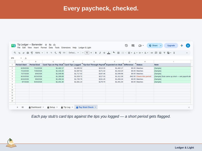Increase font size with plus

tap(91, 53)
